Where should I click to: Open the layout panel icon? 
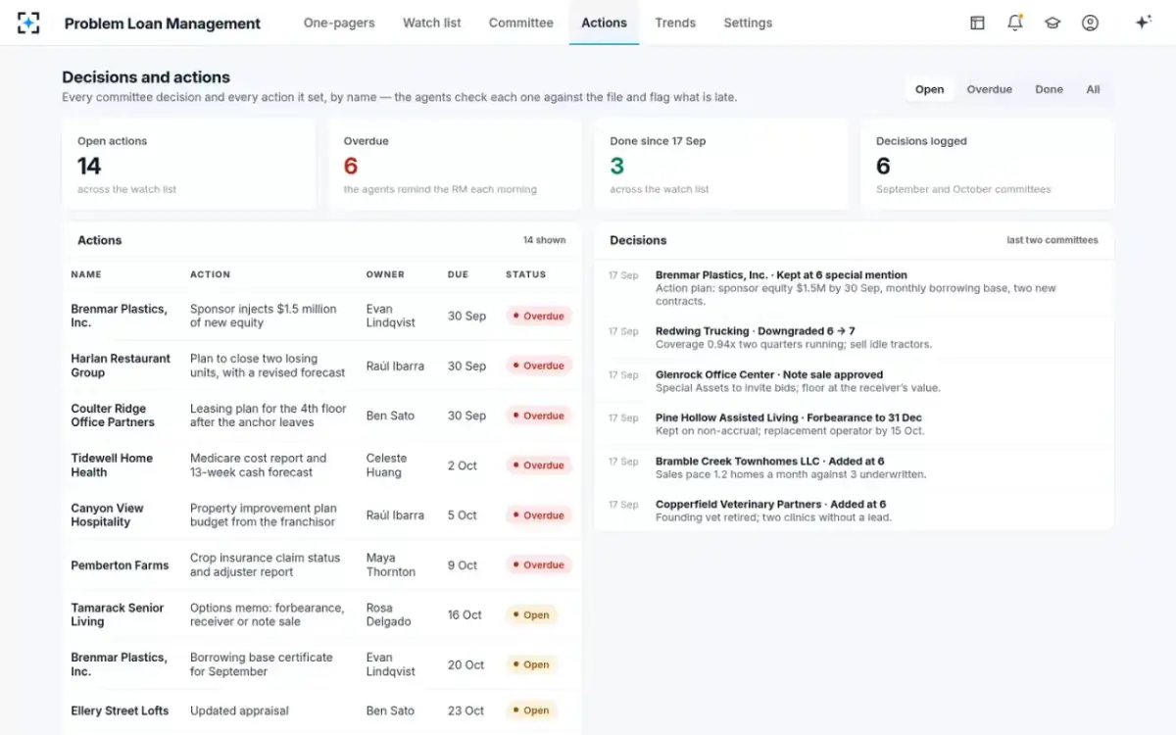[977, 23]
